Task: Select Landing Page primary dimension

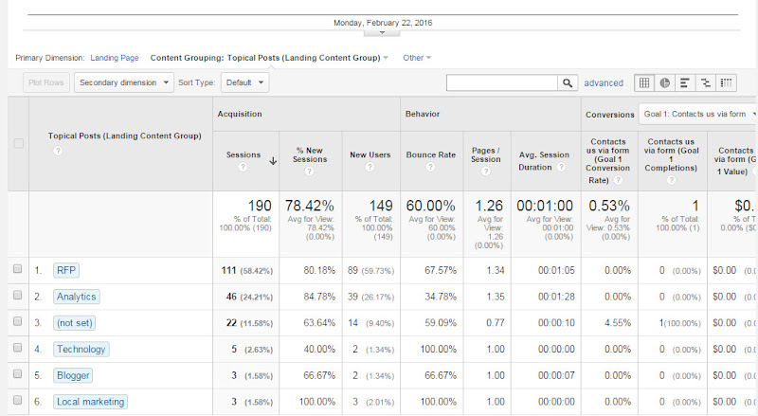Action: [115, 58]
